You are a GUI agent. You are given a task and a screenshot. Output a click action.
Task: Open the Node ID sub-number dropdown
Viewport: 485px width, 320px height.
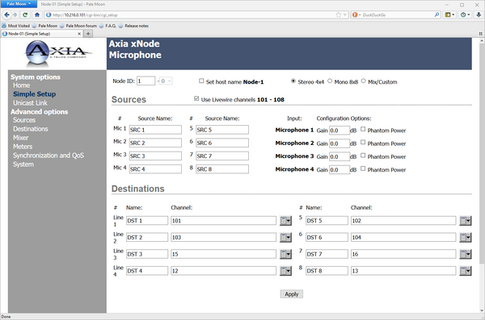click(x=166, y=81)
